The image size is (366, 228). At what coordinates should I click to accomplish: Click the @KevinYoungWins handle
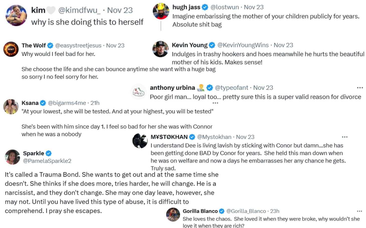point(243,45)
